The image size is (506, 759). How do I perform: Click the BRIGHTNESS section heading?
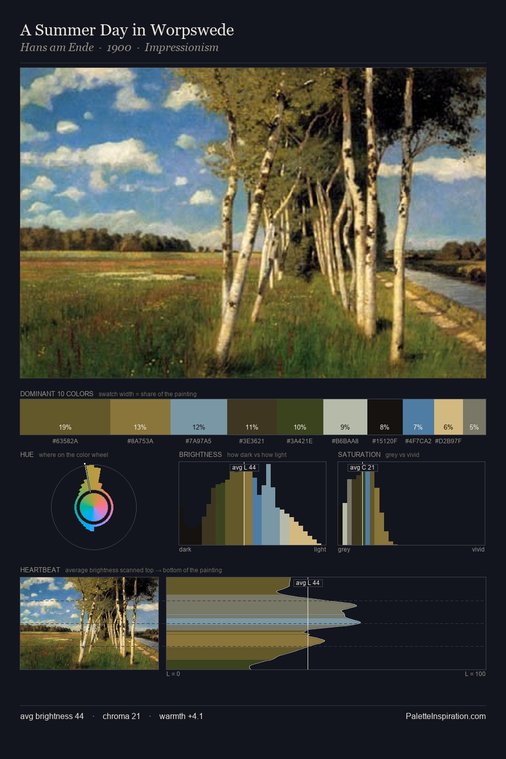pyautogui.click(x=200, y=454)
